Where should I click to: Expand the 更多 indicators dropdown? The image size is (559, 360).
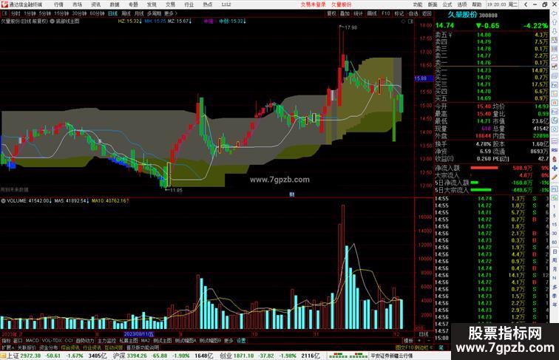point(228,341)
